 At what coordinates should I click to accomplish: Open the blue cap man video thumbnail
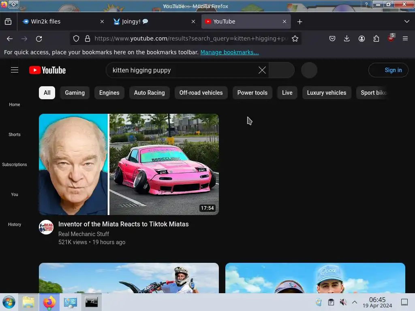pos(315,278)
